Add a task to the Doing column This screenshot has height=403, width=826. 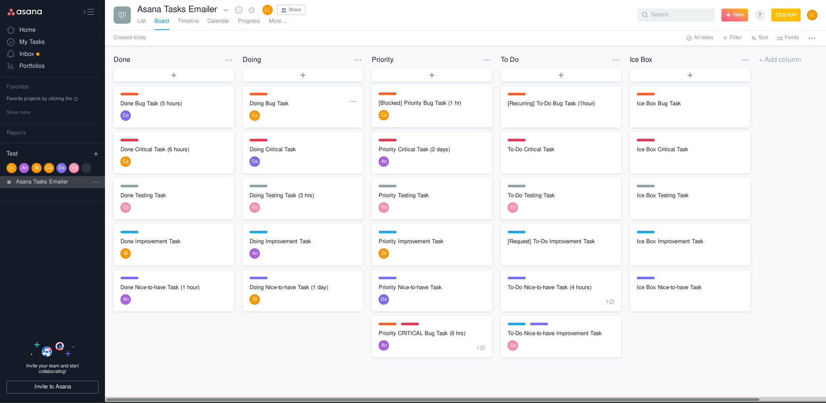[303, 75]
